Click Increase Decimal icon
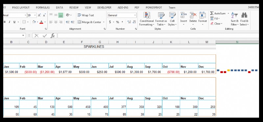This screenshot has width=263, height=122. [129, 22]
